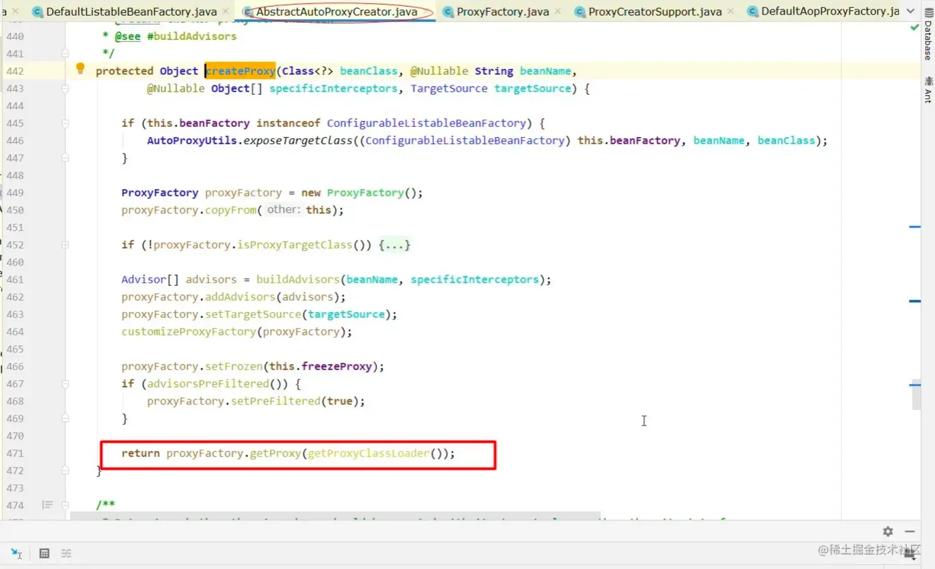Switch to DefaultListableBeanFactory.java tab
Image resolution: width=935 pixels, height=569 pixels.
(130, 11)
